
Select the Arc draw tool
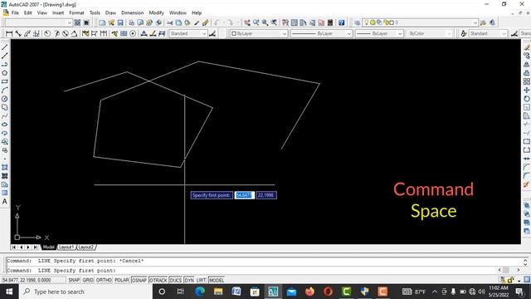pos(5,91)
